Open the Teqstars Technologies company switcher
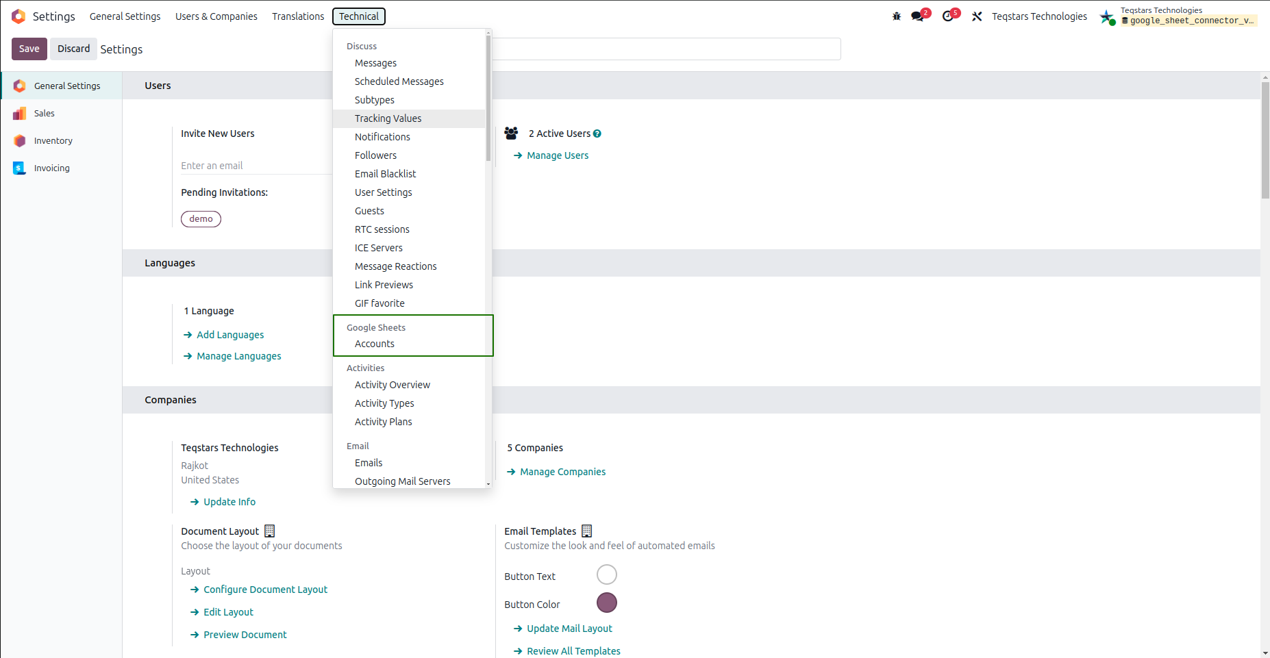This screenshot has width=1270, height=658. [1039, 16]
